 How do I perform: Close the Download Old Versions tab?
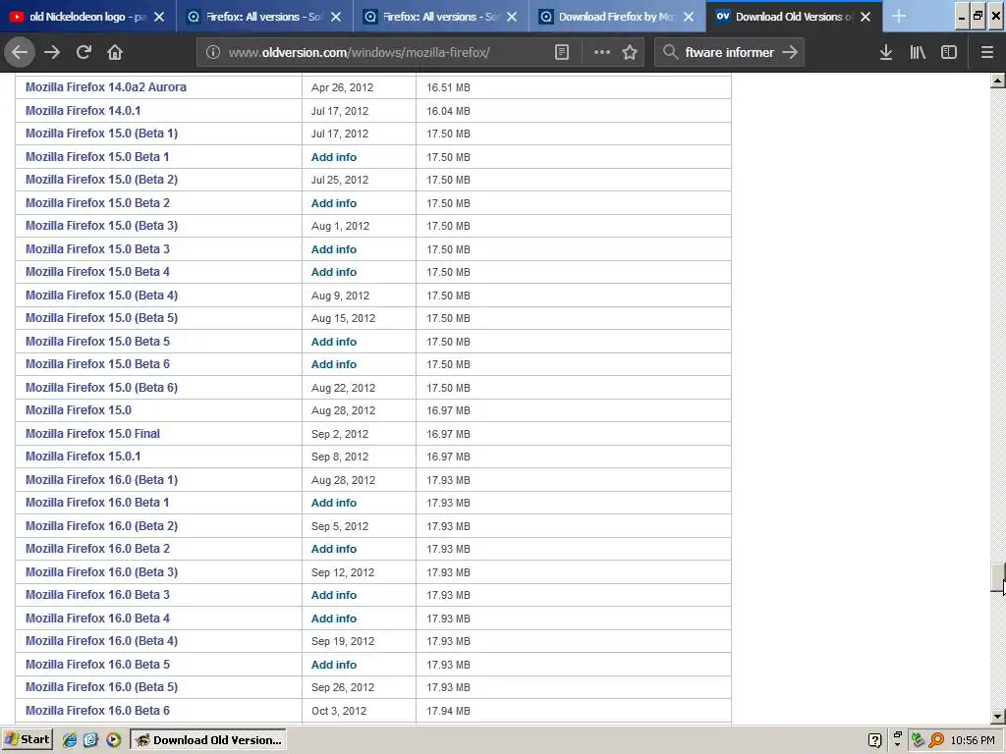tap(866, 17)
